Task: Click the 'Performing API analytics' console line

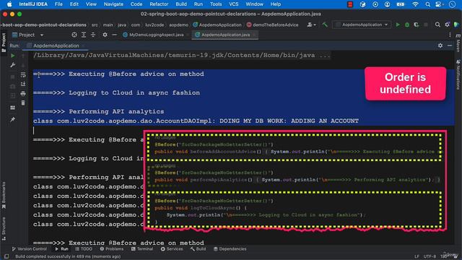Action: pos(98,111)
